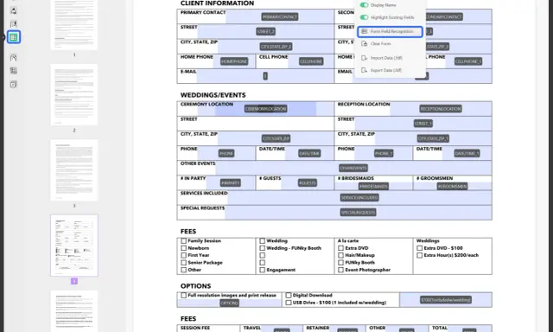This screenshot has height=332, width=553.
Task: Select the #INPARTY form field
Action: point(231,182)
